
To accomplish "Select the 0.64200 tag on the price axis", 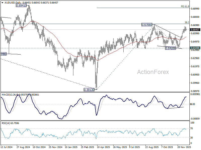I will click(195, 48).
